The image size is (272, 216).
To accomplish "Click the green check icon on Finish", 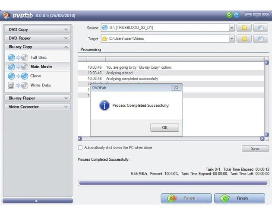I will [225, 198].
